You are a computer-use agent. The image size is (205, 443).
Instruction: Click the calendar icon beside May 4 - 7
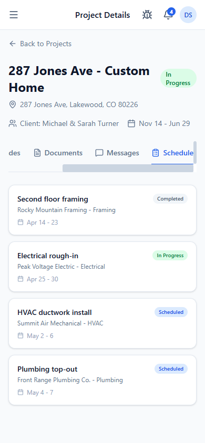(x=20, y=393)
